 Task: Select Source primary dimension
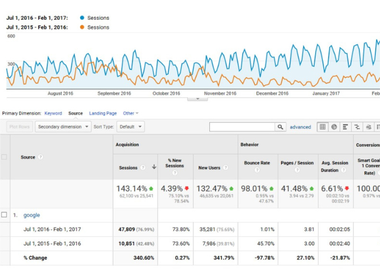(x=75, y=113)
